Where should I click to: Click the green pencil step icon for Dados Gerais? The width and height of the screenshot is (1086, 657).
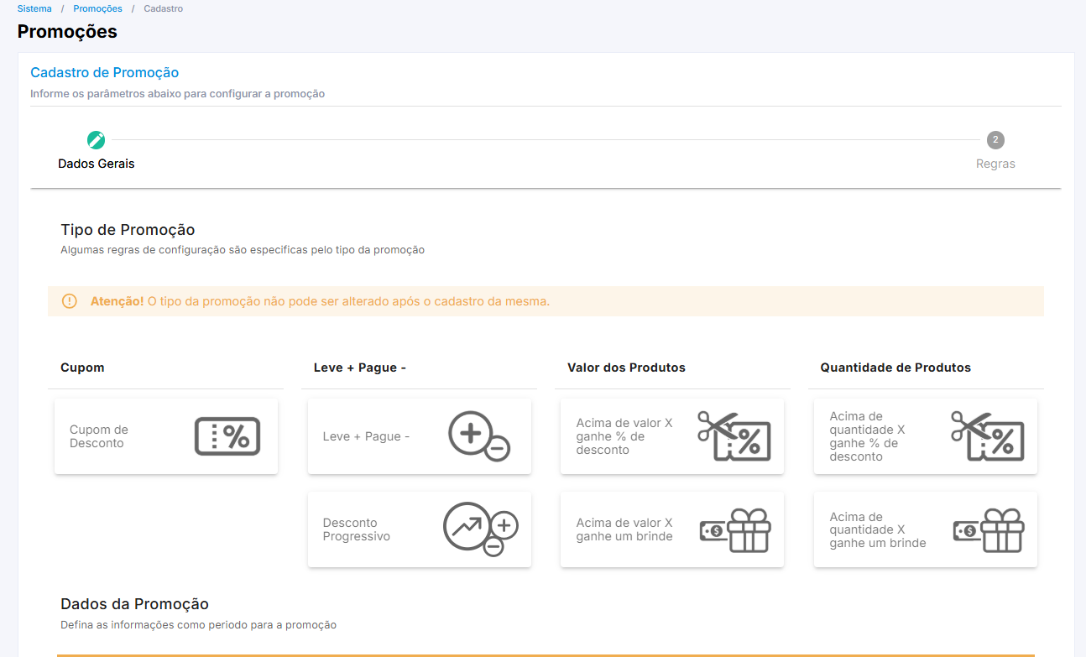[x=97, y=140]
